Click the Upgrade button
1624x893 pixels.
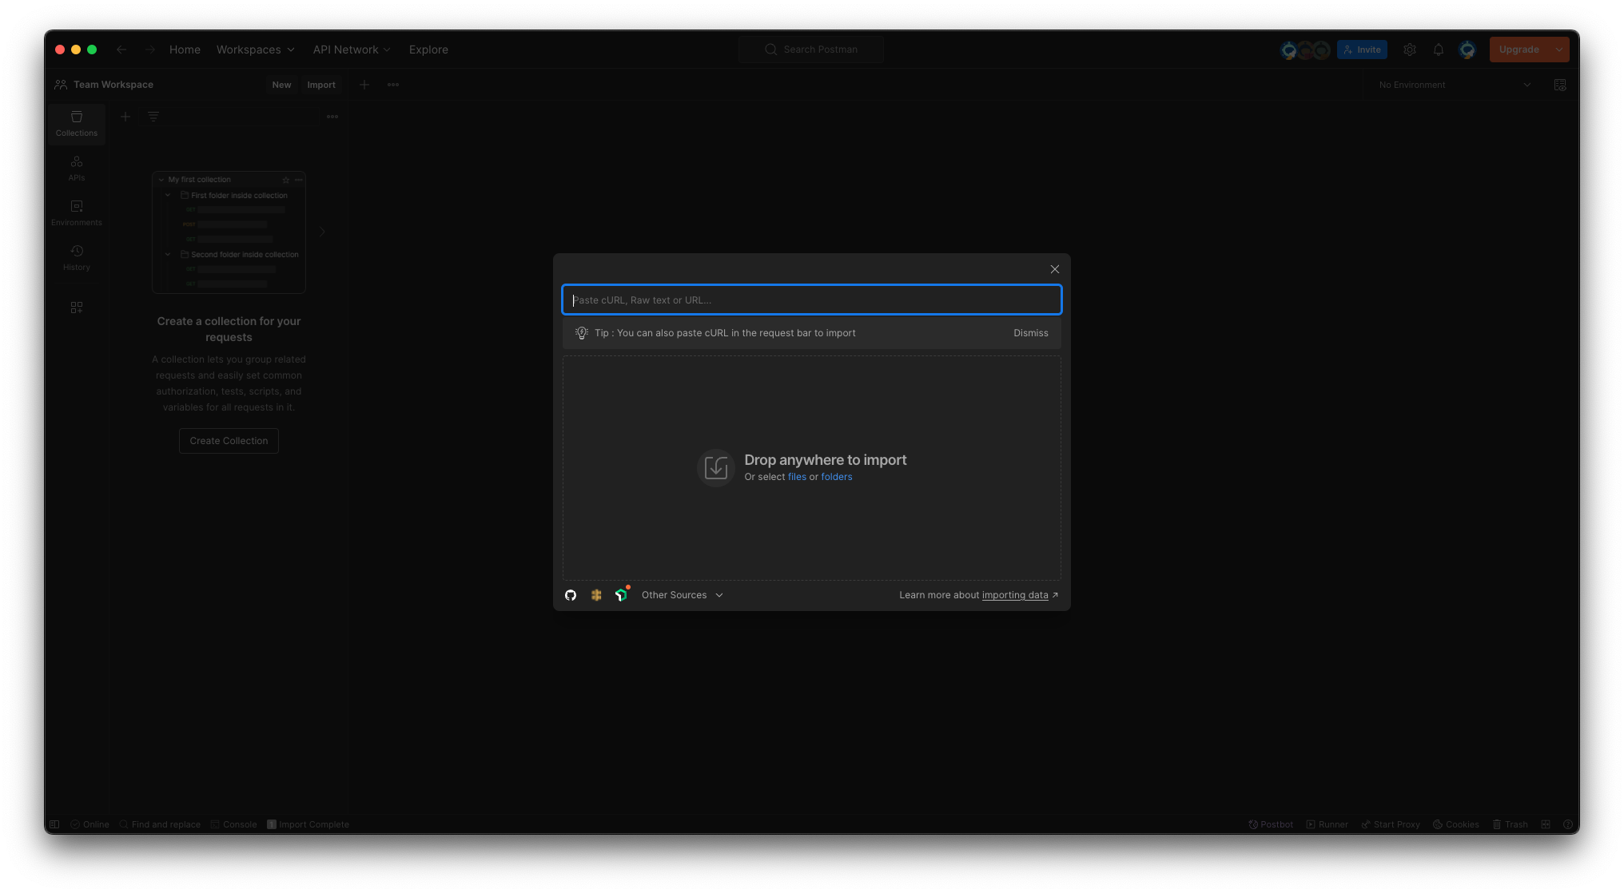1519,50
